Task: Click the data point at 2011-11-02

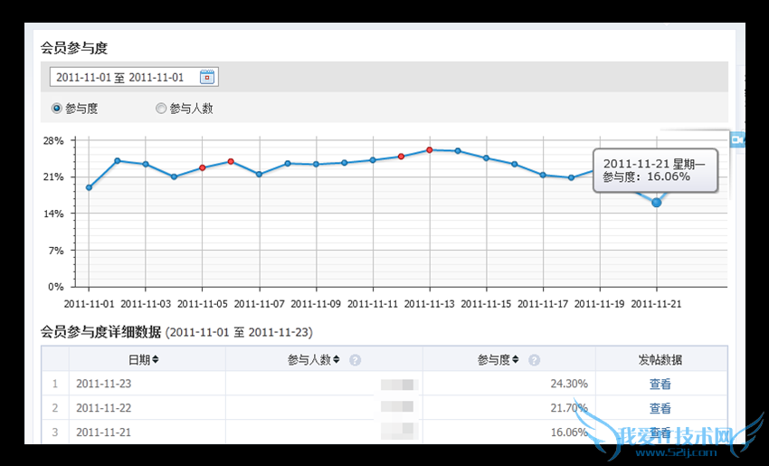Action: click(118, 160)
